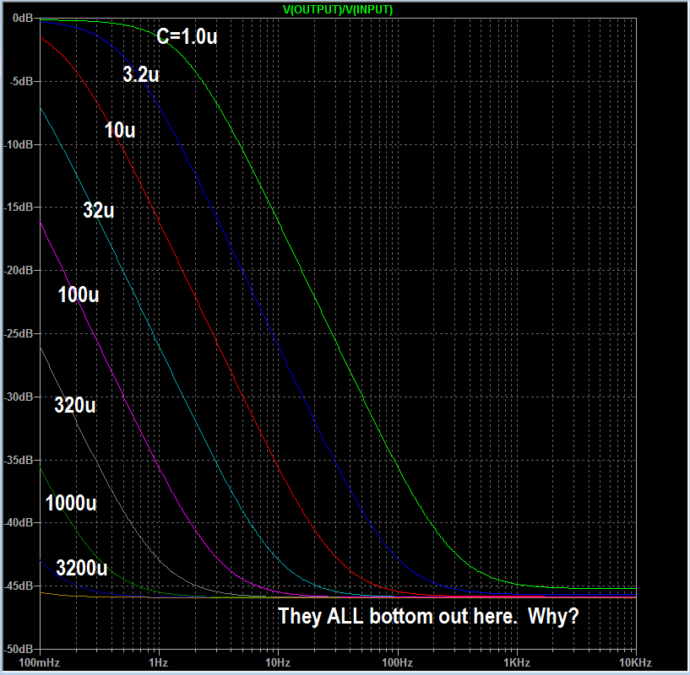Viewport: 690px width, 675px height.
Task: Click the 320u curve annotation
Action: point(75,404)
